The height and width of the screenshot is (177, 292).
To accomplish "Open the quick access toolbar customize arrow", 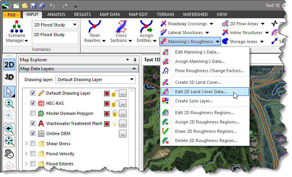I will coord(75,7).
